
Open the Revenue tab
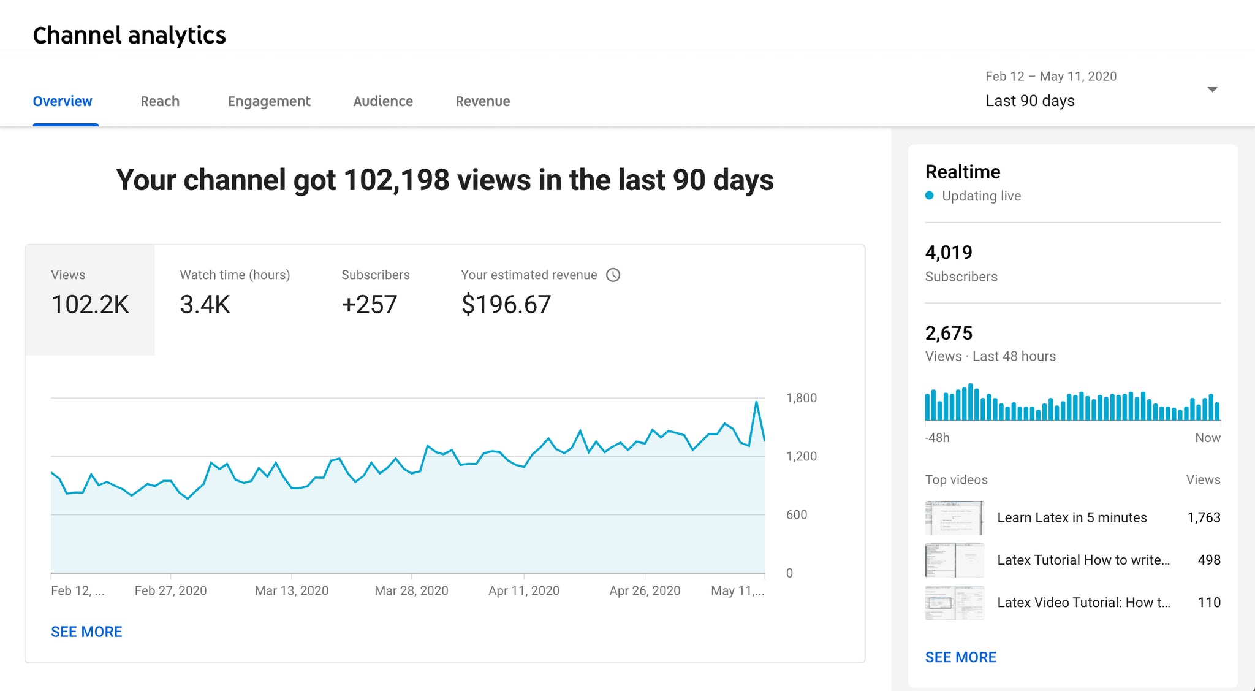click(482, 101)
